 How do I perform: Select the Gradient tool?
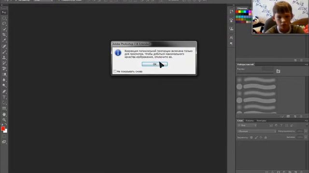pos(4,74)
